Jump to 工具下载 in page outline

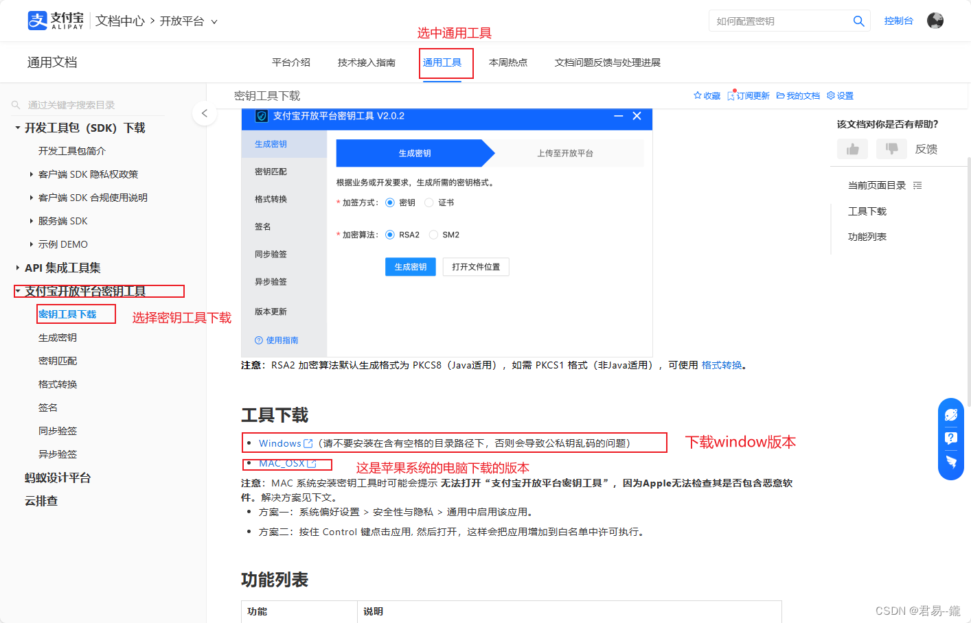point(867,211)
